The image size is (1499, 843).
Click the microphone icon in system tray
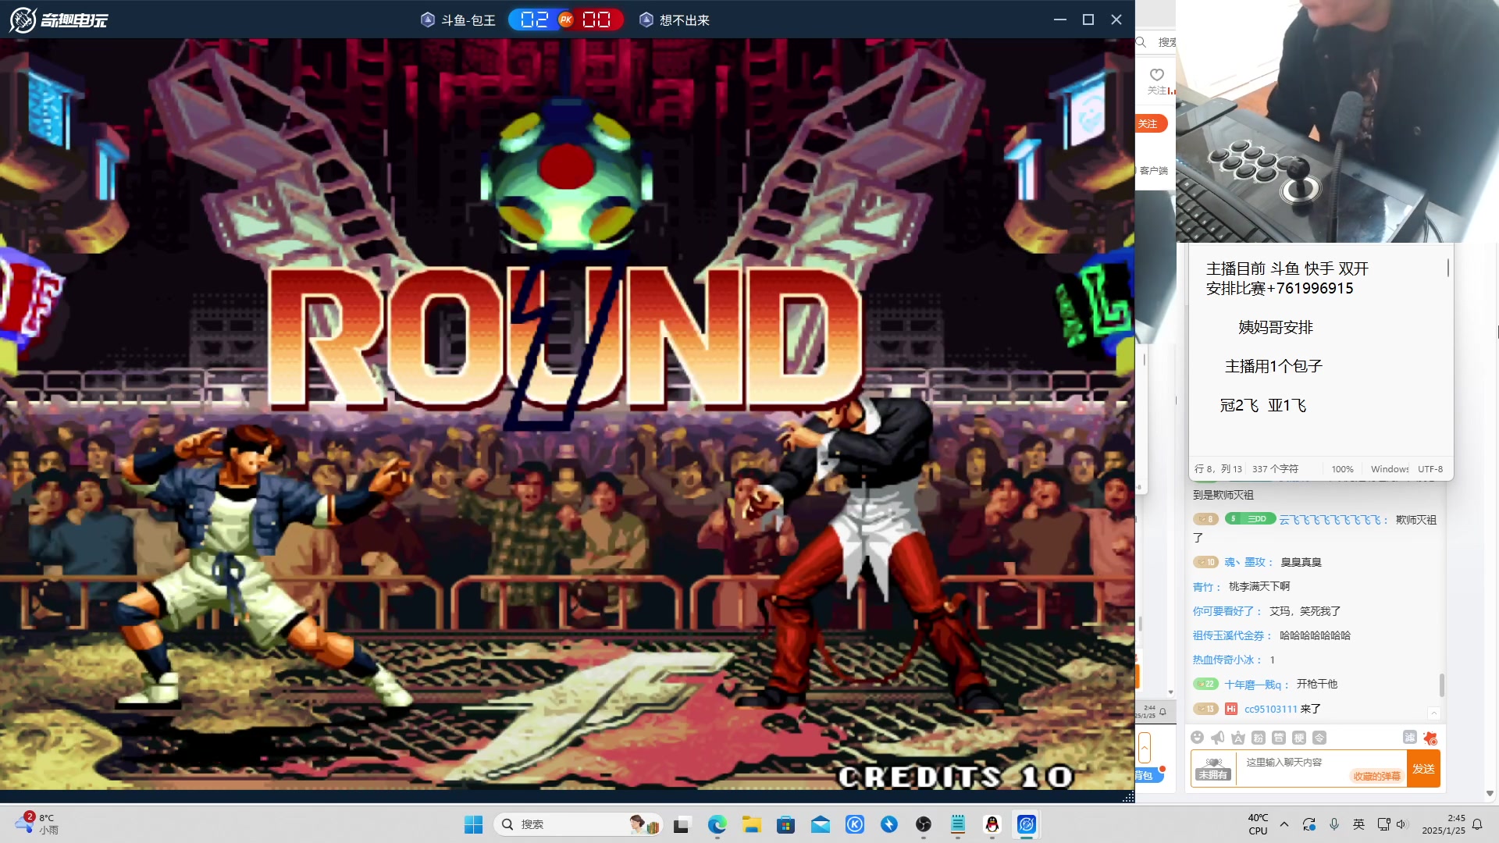(x=1334, y=824)
